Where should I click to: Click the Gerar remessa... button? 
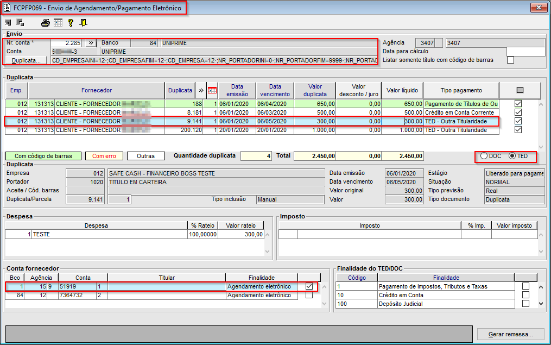point(511,334)
